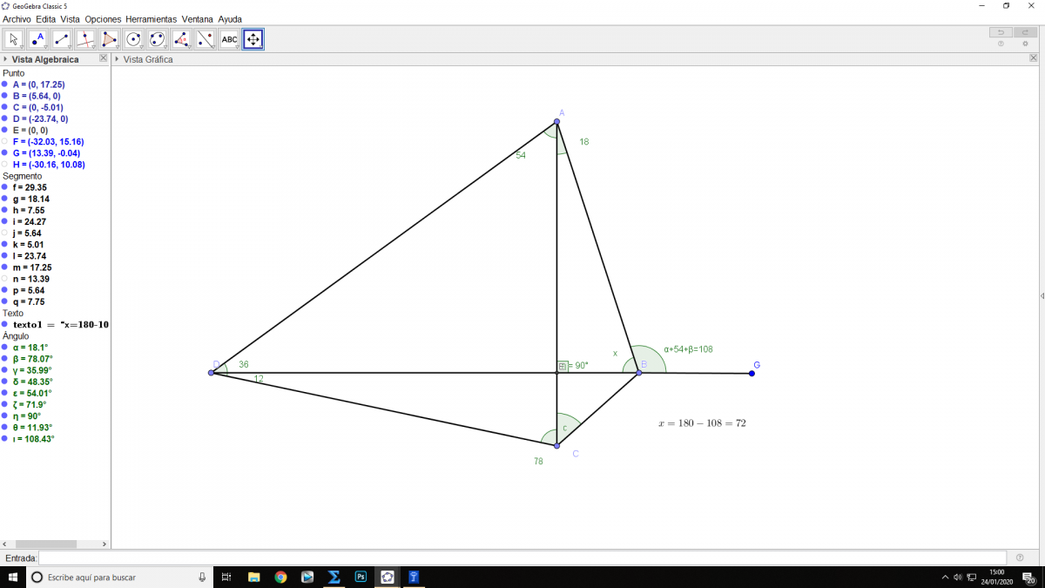Open the Vista menu
This screenshot has width=1045, height=588.
(x=70, y=18)
